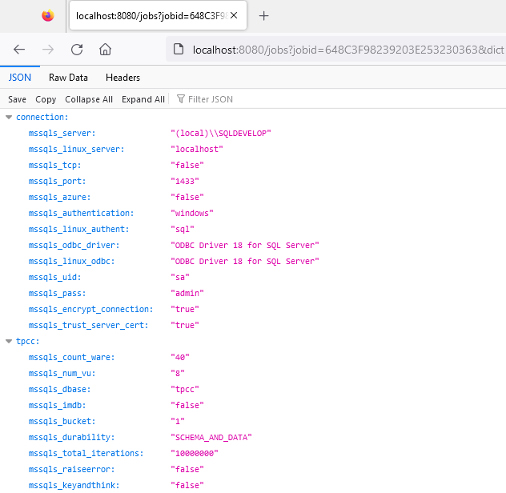Click the mssqls_odbc_driver value text
The width and height of the screenshot is (506, 493).
coord(245,245)
